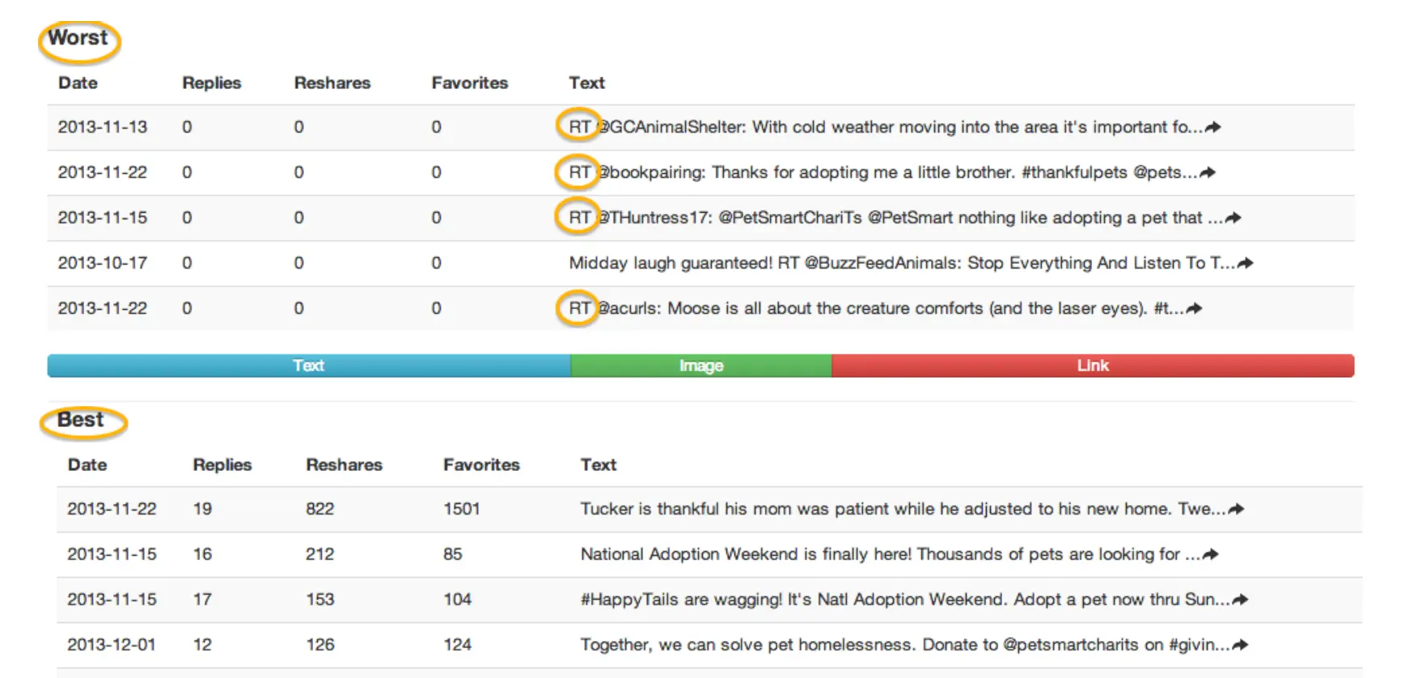Viewport: 1409px width, 678px height.
Task: Click arrow icon on Tucker thankful tweet
Action: (x=1236, y=509)
